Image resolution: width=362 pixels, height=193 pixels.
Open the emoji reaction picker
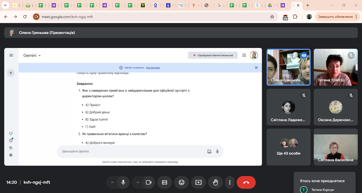pyautogui.click(x=182, y=182)
